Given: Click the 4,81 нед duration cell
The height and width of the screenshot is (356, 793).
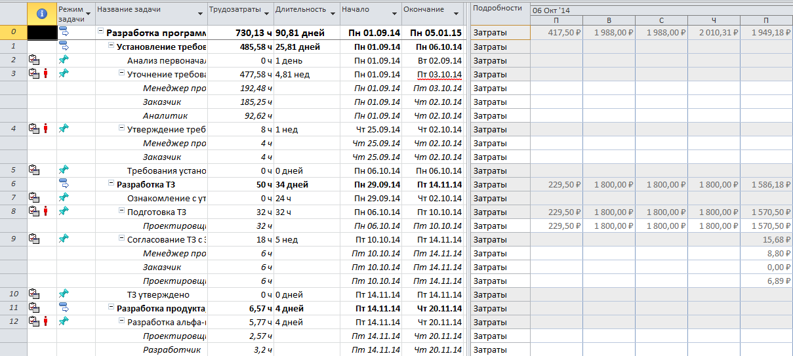Looking at the screenshot, I should tap(306, 74).
